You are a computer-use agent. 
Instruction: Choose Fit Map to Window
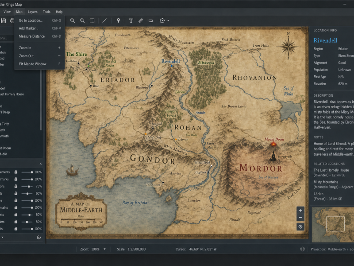pyautogui.click(x=39, y=64)
